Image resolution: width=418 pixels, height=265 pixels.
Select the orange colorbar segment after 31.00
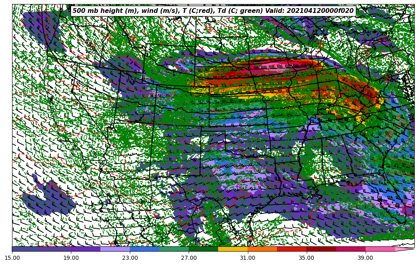coord(262,249)
